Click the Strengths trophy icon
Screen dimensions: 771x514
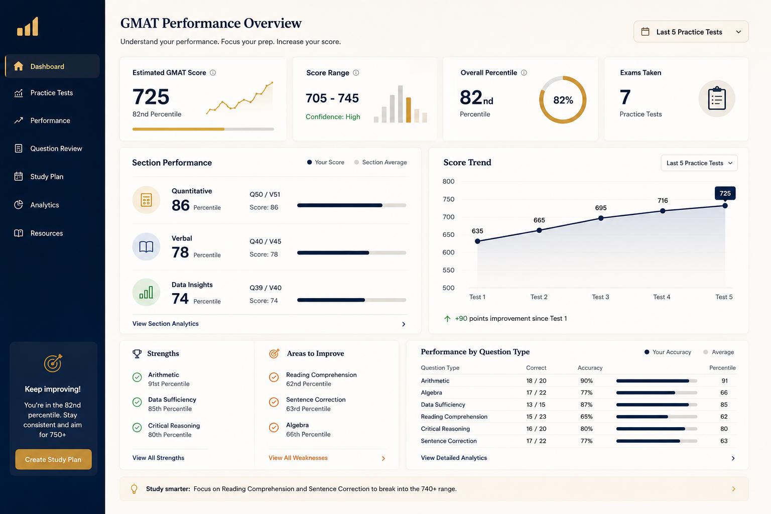point(137,354)
